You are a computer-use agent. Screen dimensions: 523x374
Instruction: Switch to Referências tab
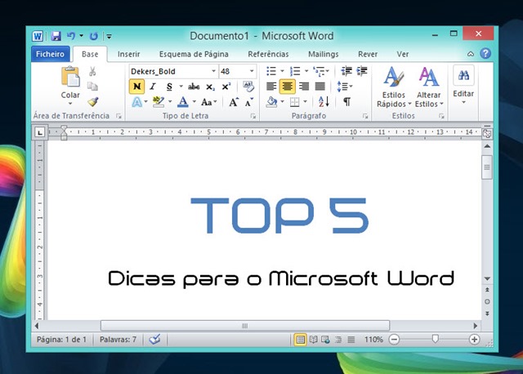tap(268, 54)
